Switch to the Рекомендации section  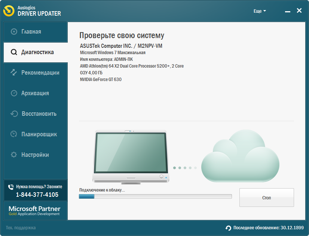point(40,73)
